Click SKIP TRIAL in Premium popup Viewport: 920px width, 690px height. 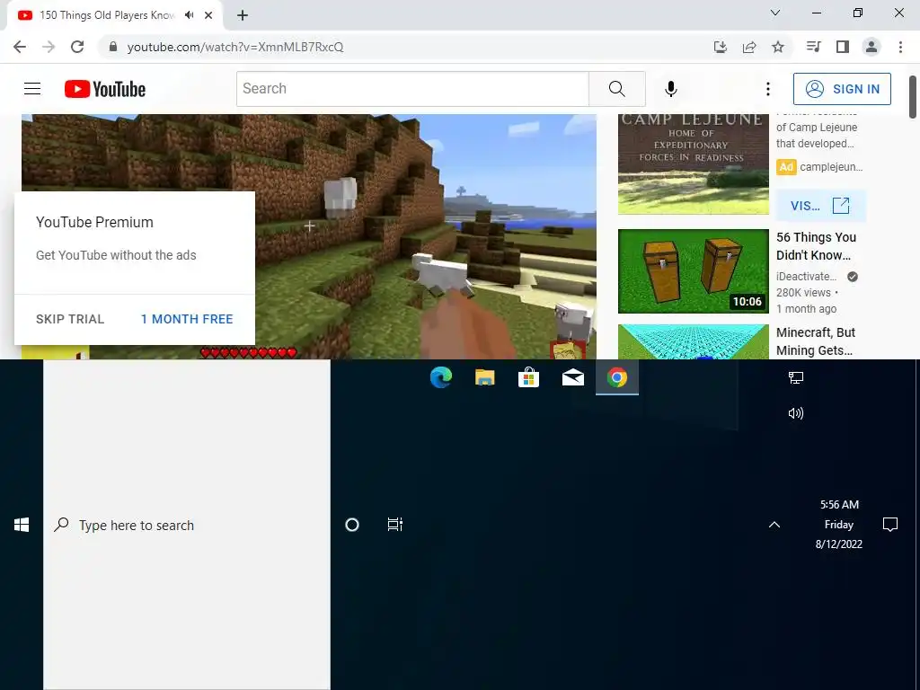click(x=70, y=319)
